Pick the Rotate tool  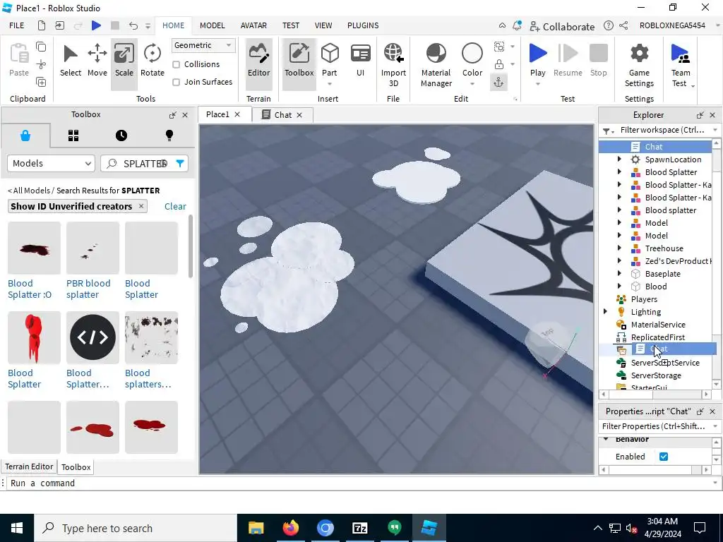coord(153,61)
